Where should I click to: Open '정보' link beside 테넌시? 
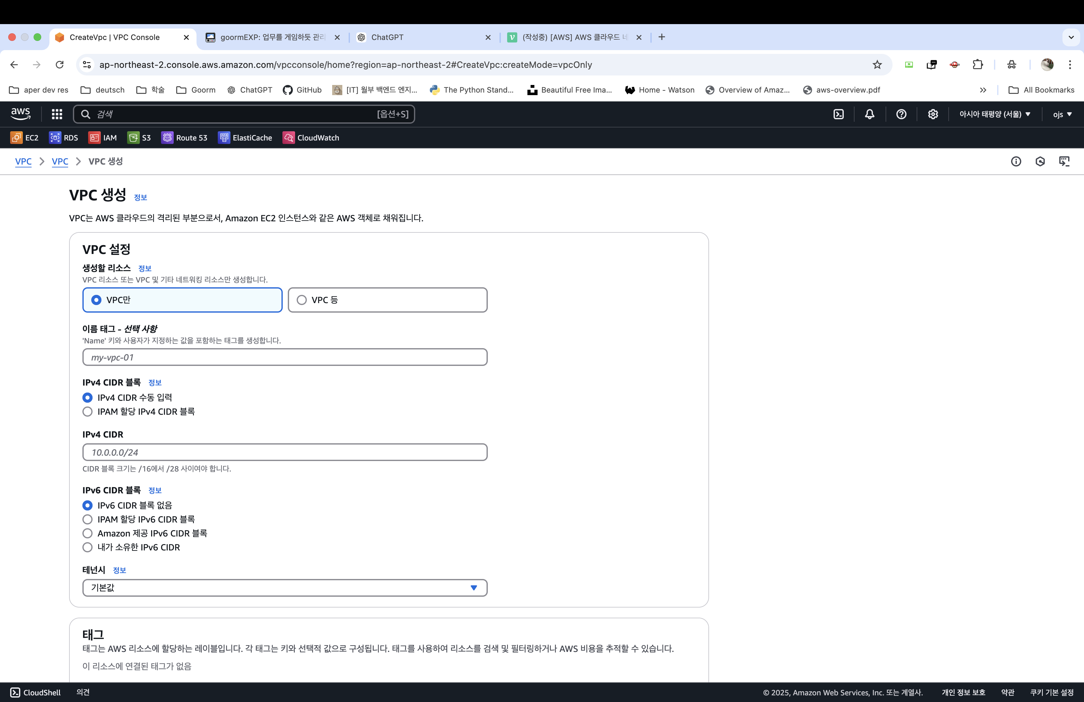(119, 570)
